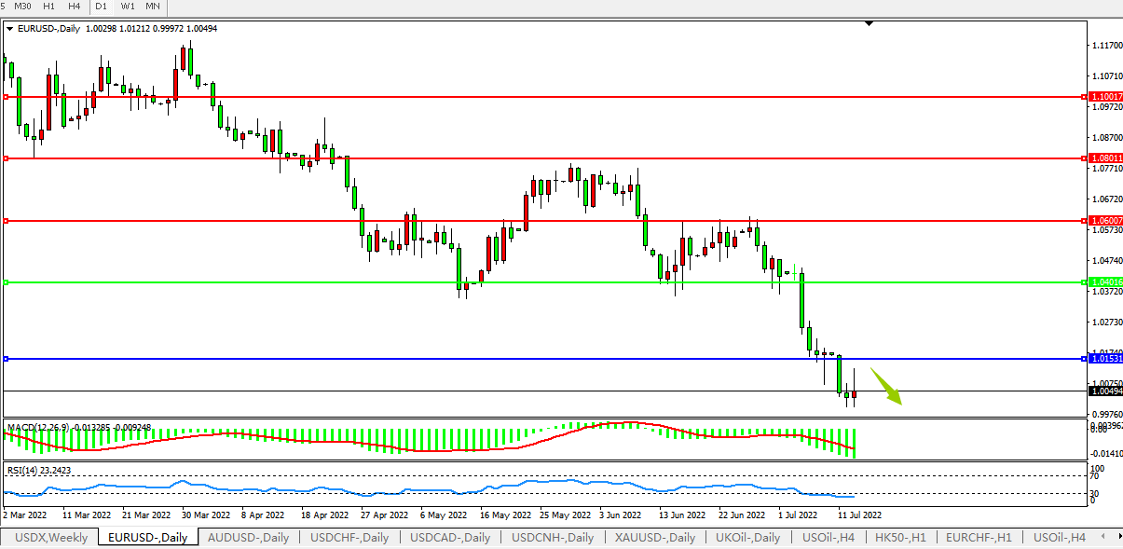
Task: Select the 1.04016 green line left handle
Action: click(x=6, y=281)
